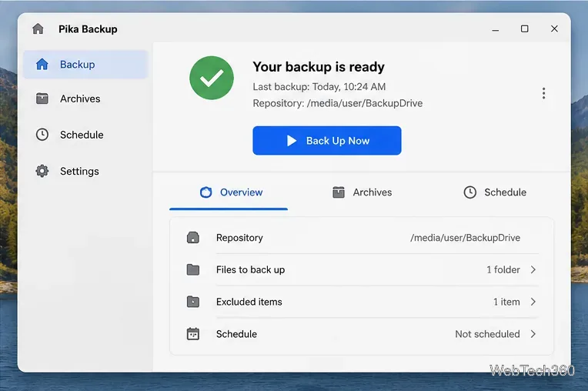Click the 'Not scheduled' value
Viewport: 588px width, 391px height.
point(487,334)
